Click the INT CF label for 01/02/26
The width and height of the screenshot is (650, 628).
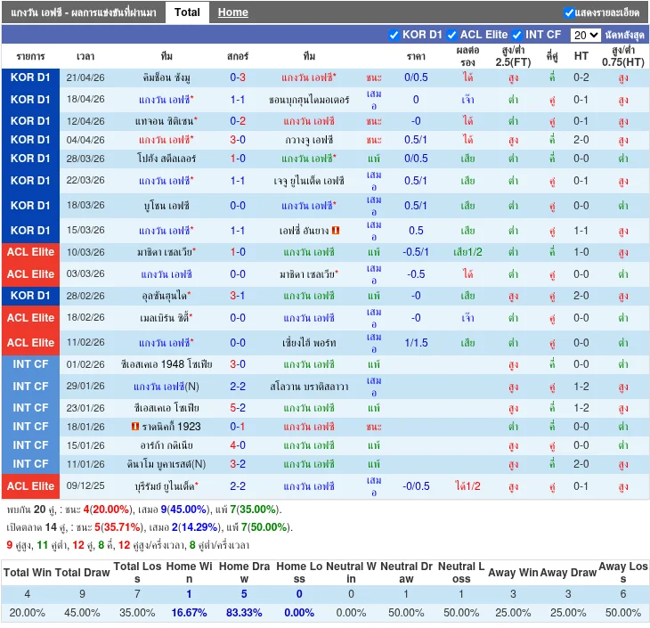pos(31,364)
